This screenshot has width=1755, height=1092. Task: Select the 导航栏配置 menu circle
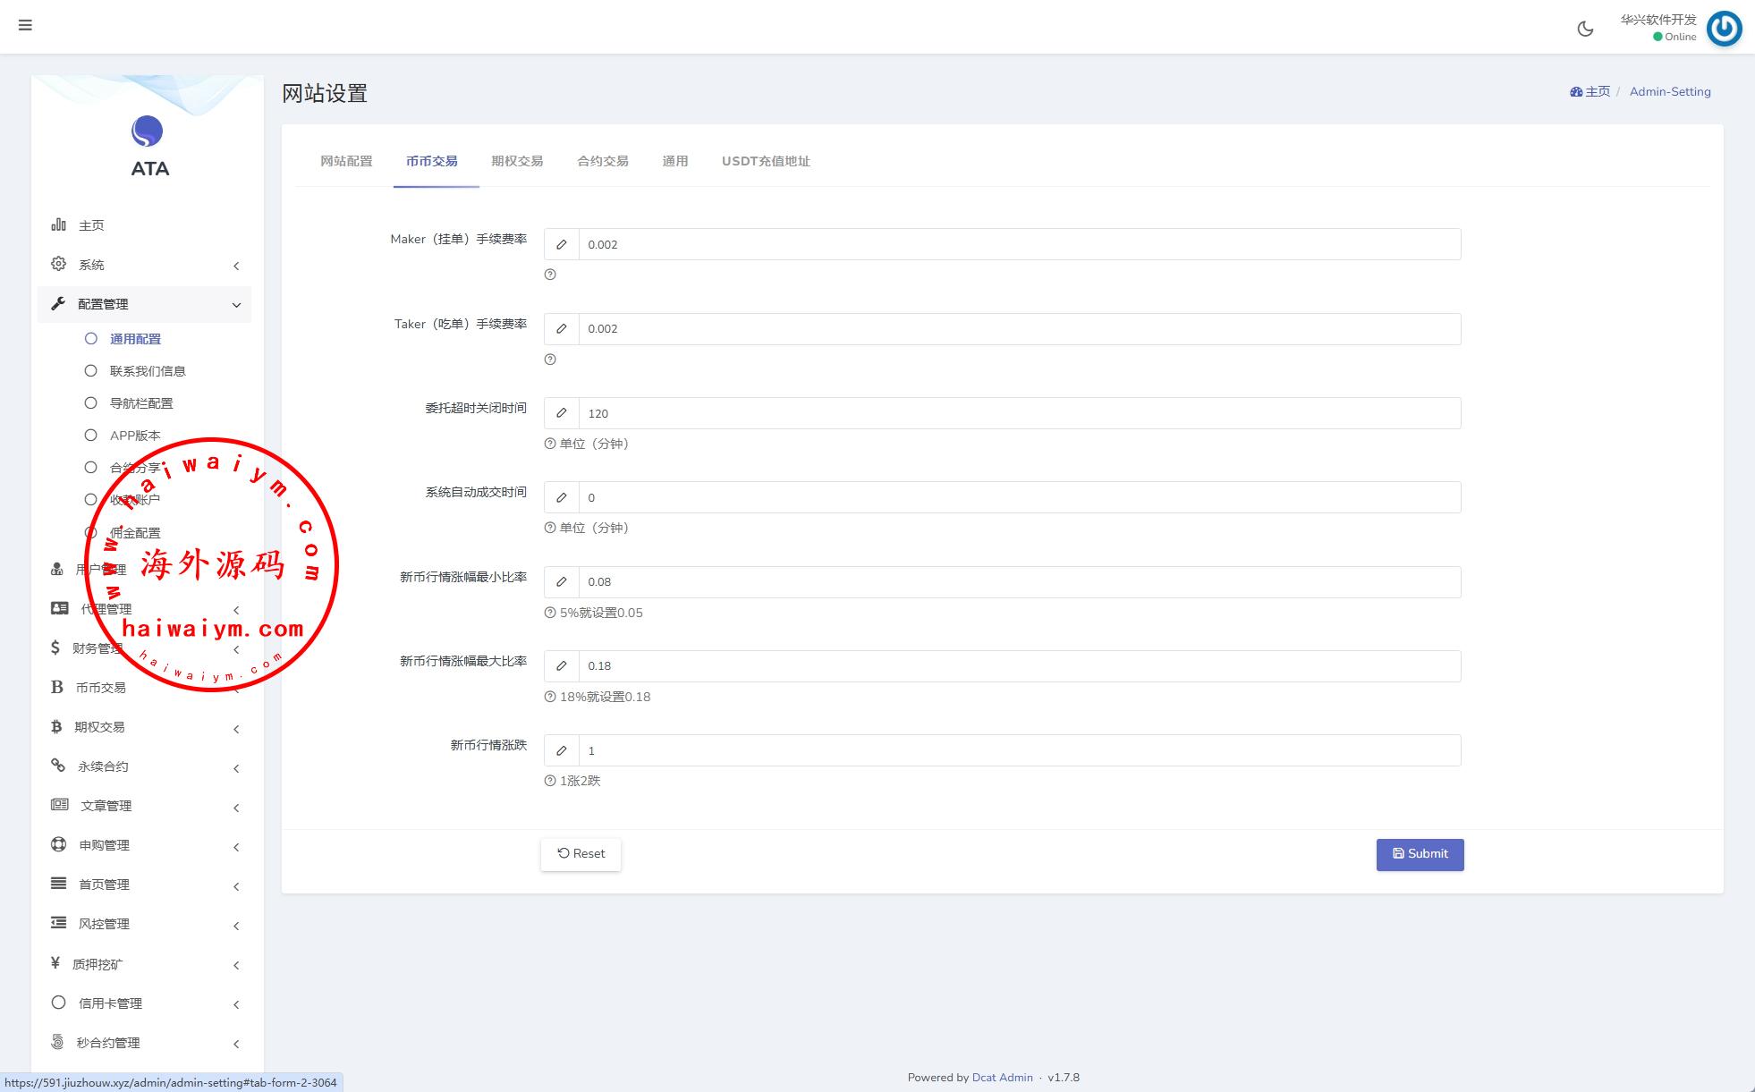(90, 402)
